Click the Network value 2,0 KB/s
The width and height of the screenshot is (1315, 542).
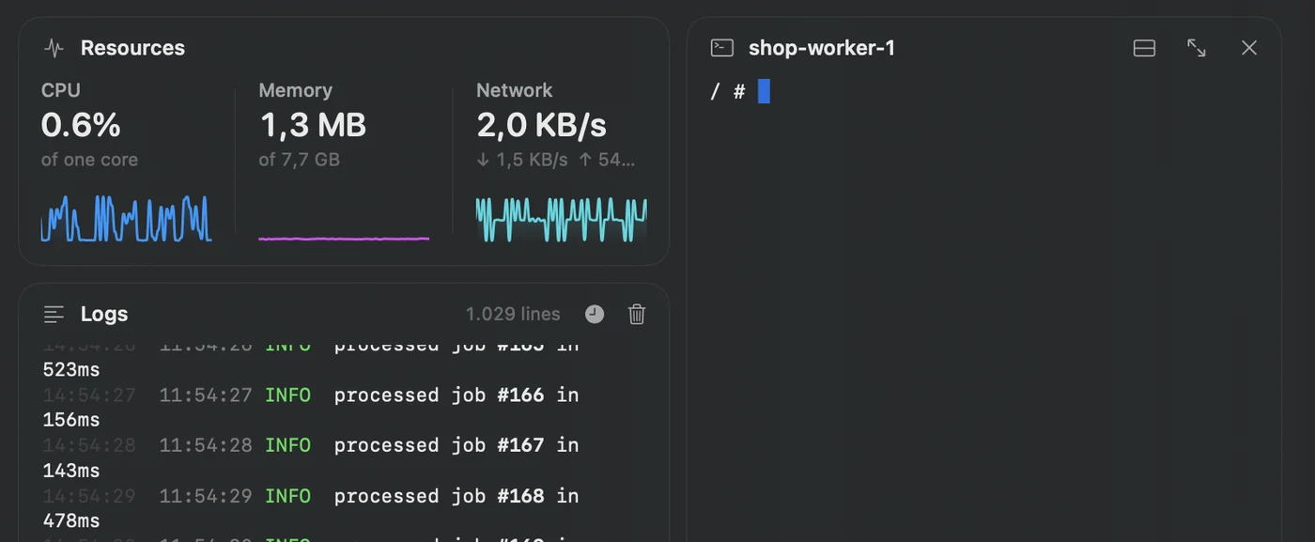pyautogui.click(x=541, y=125)
